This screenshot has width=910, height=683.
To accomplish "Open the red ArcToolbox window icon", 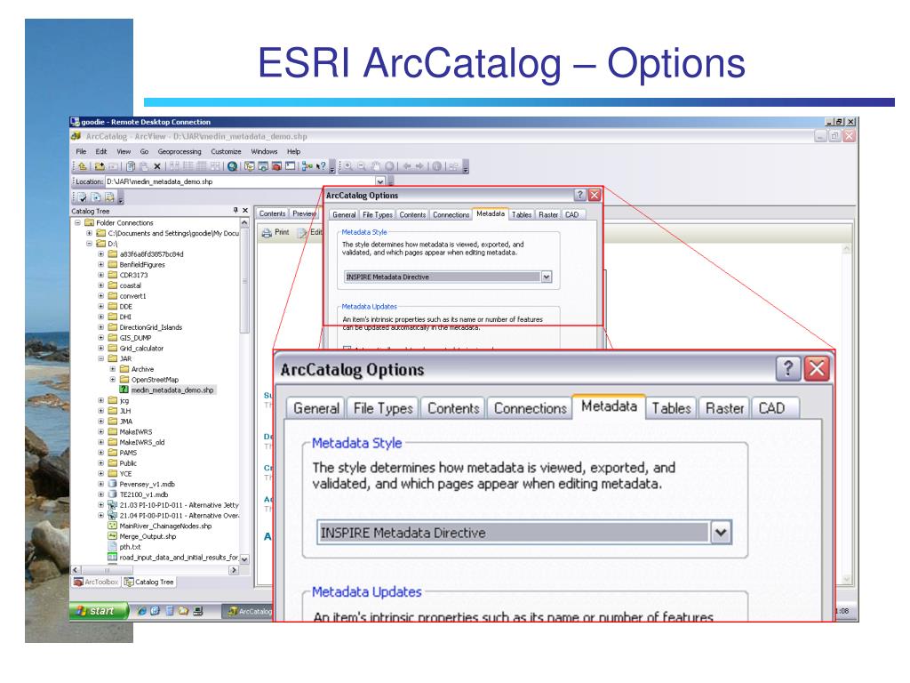I will [x=276, y=166].
